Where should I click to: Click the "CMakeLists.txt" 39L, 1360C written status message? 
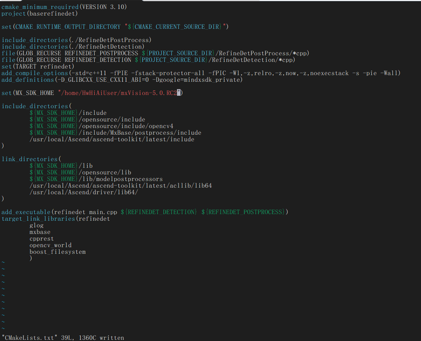tap(63, 337)
